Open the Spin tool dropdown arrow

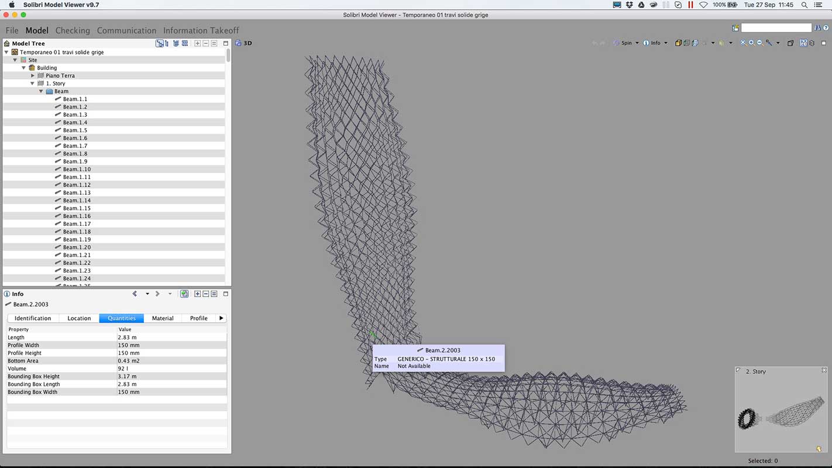point(637,43)
